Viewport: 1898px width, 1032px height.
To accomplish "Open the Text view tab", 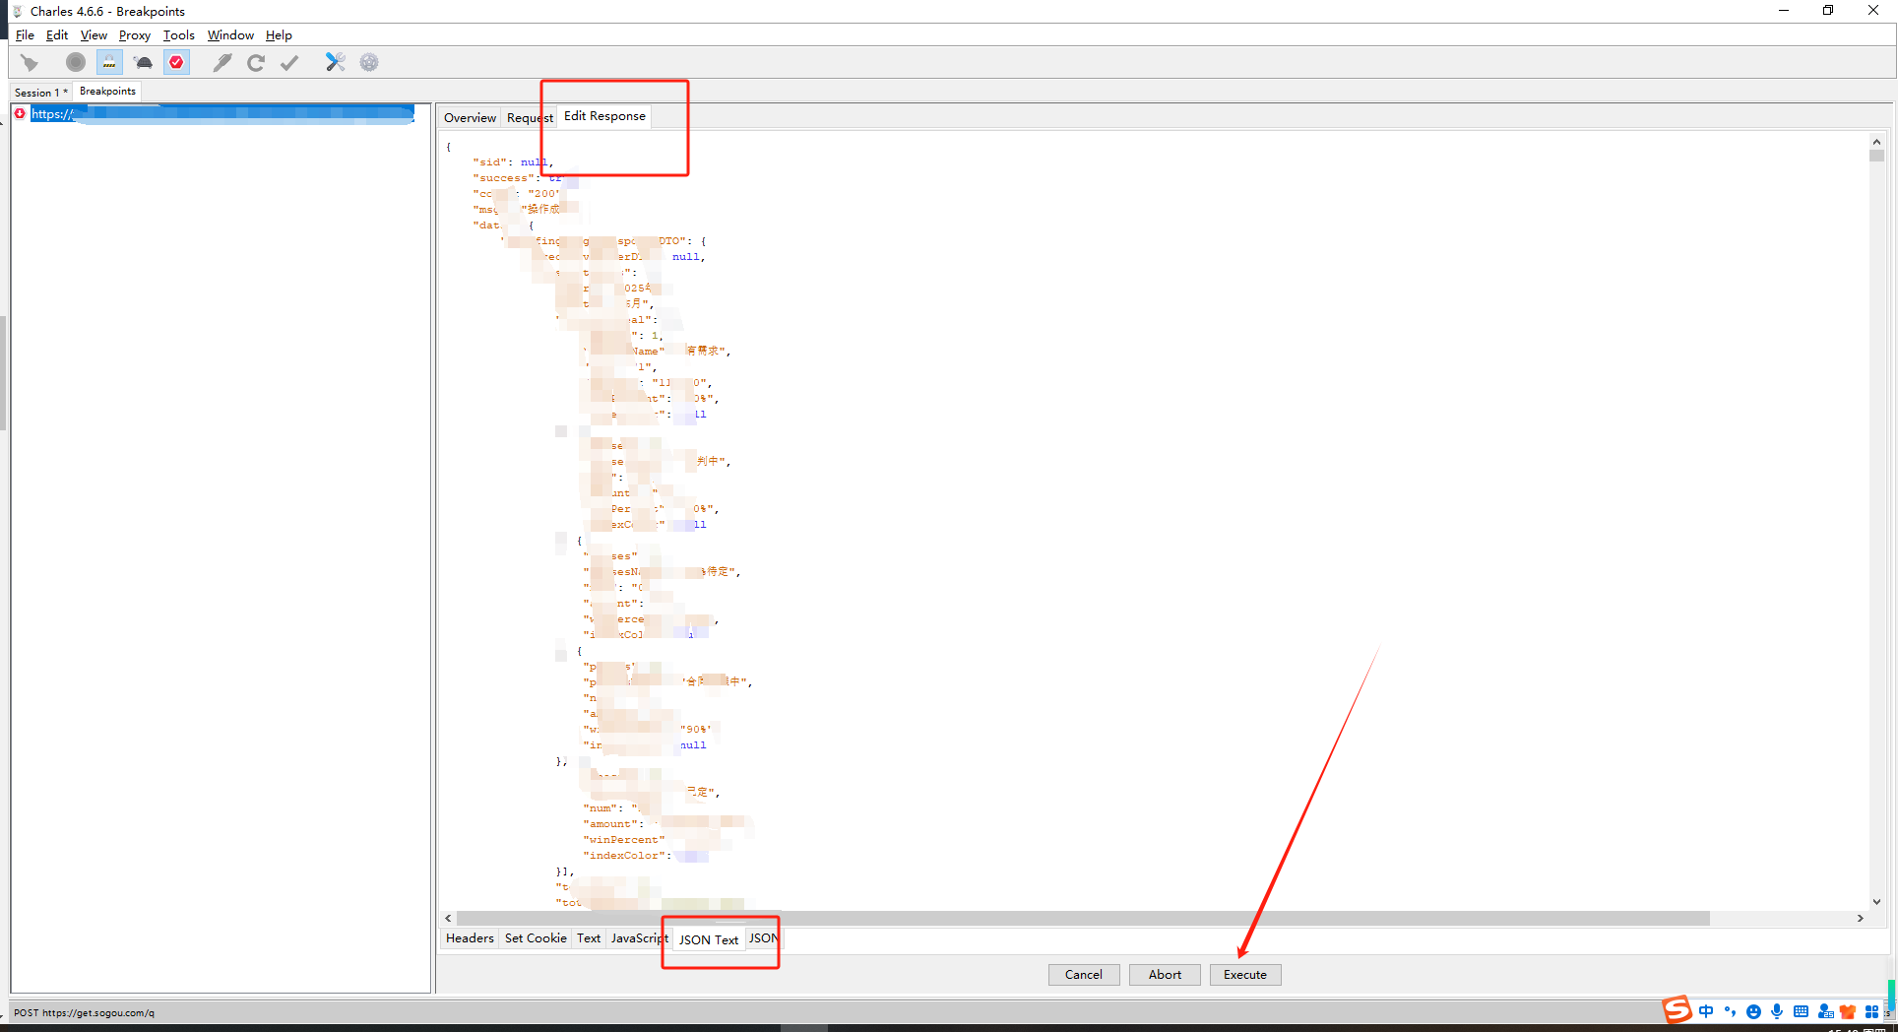I will point(589,938).
